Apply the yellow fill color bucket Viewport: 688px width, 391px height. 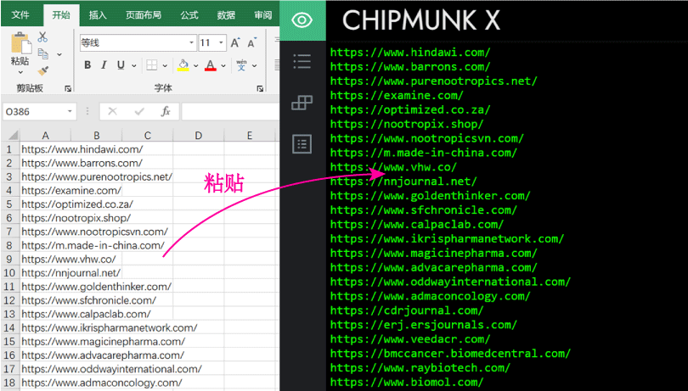(x=183, y=65)
